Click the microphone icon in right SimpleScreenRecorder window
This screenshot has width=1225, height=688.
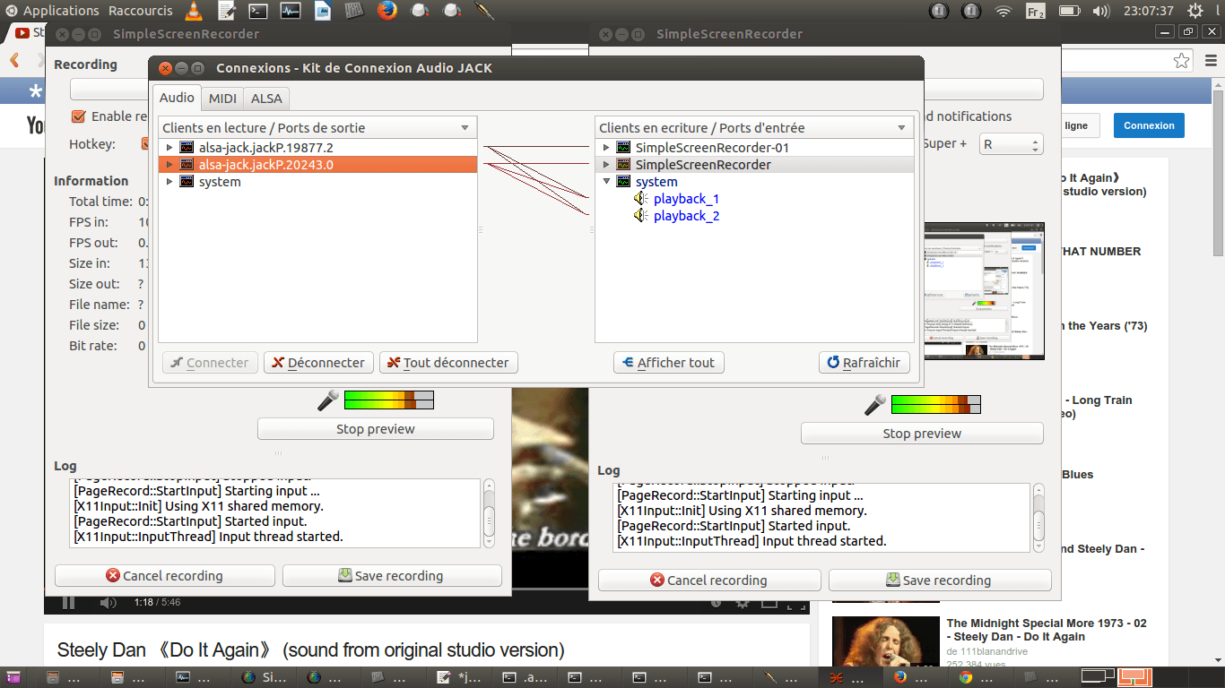[x=875, y=405]
